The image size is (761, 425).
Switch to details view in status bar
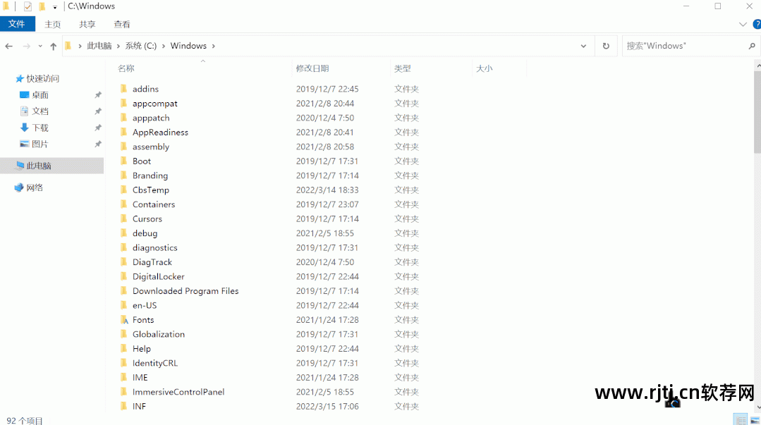(740, 419)
